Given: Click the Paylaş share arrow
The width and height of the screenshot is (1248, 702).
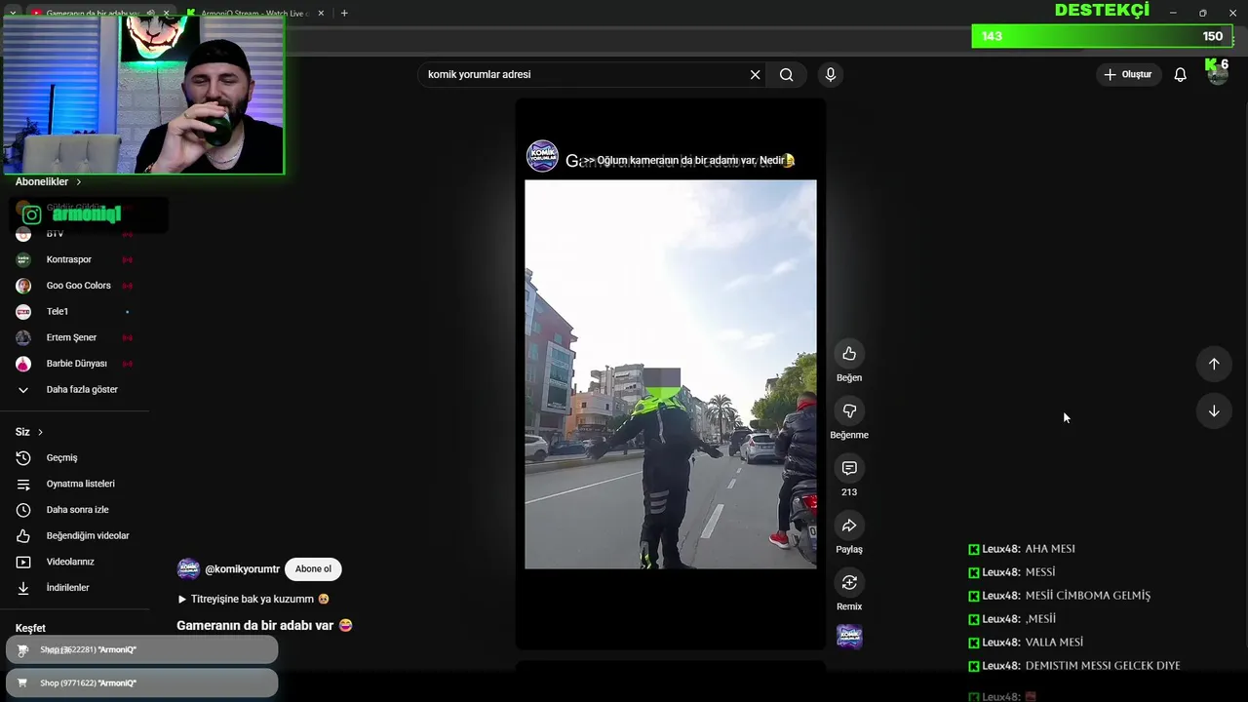Looking at the screenshot, I should (x=849, y=526).
